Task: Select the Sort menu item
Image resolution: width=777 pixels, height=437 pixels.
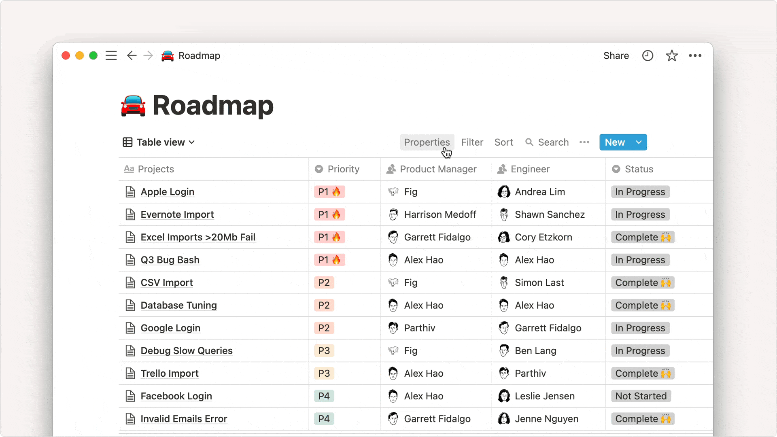Action: click(503, 142)
